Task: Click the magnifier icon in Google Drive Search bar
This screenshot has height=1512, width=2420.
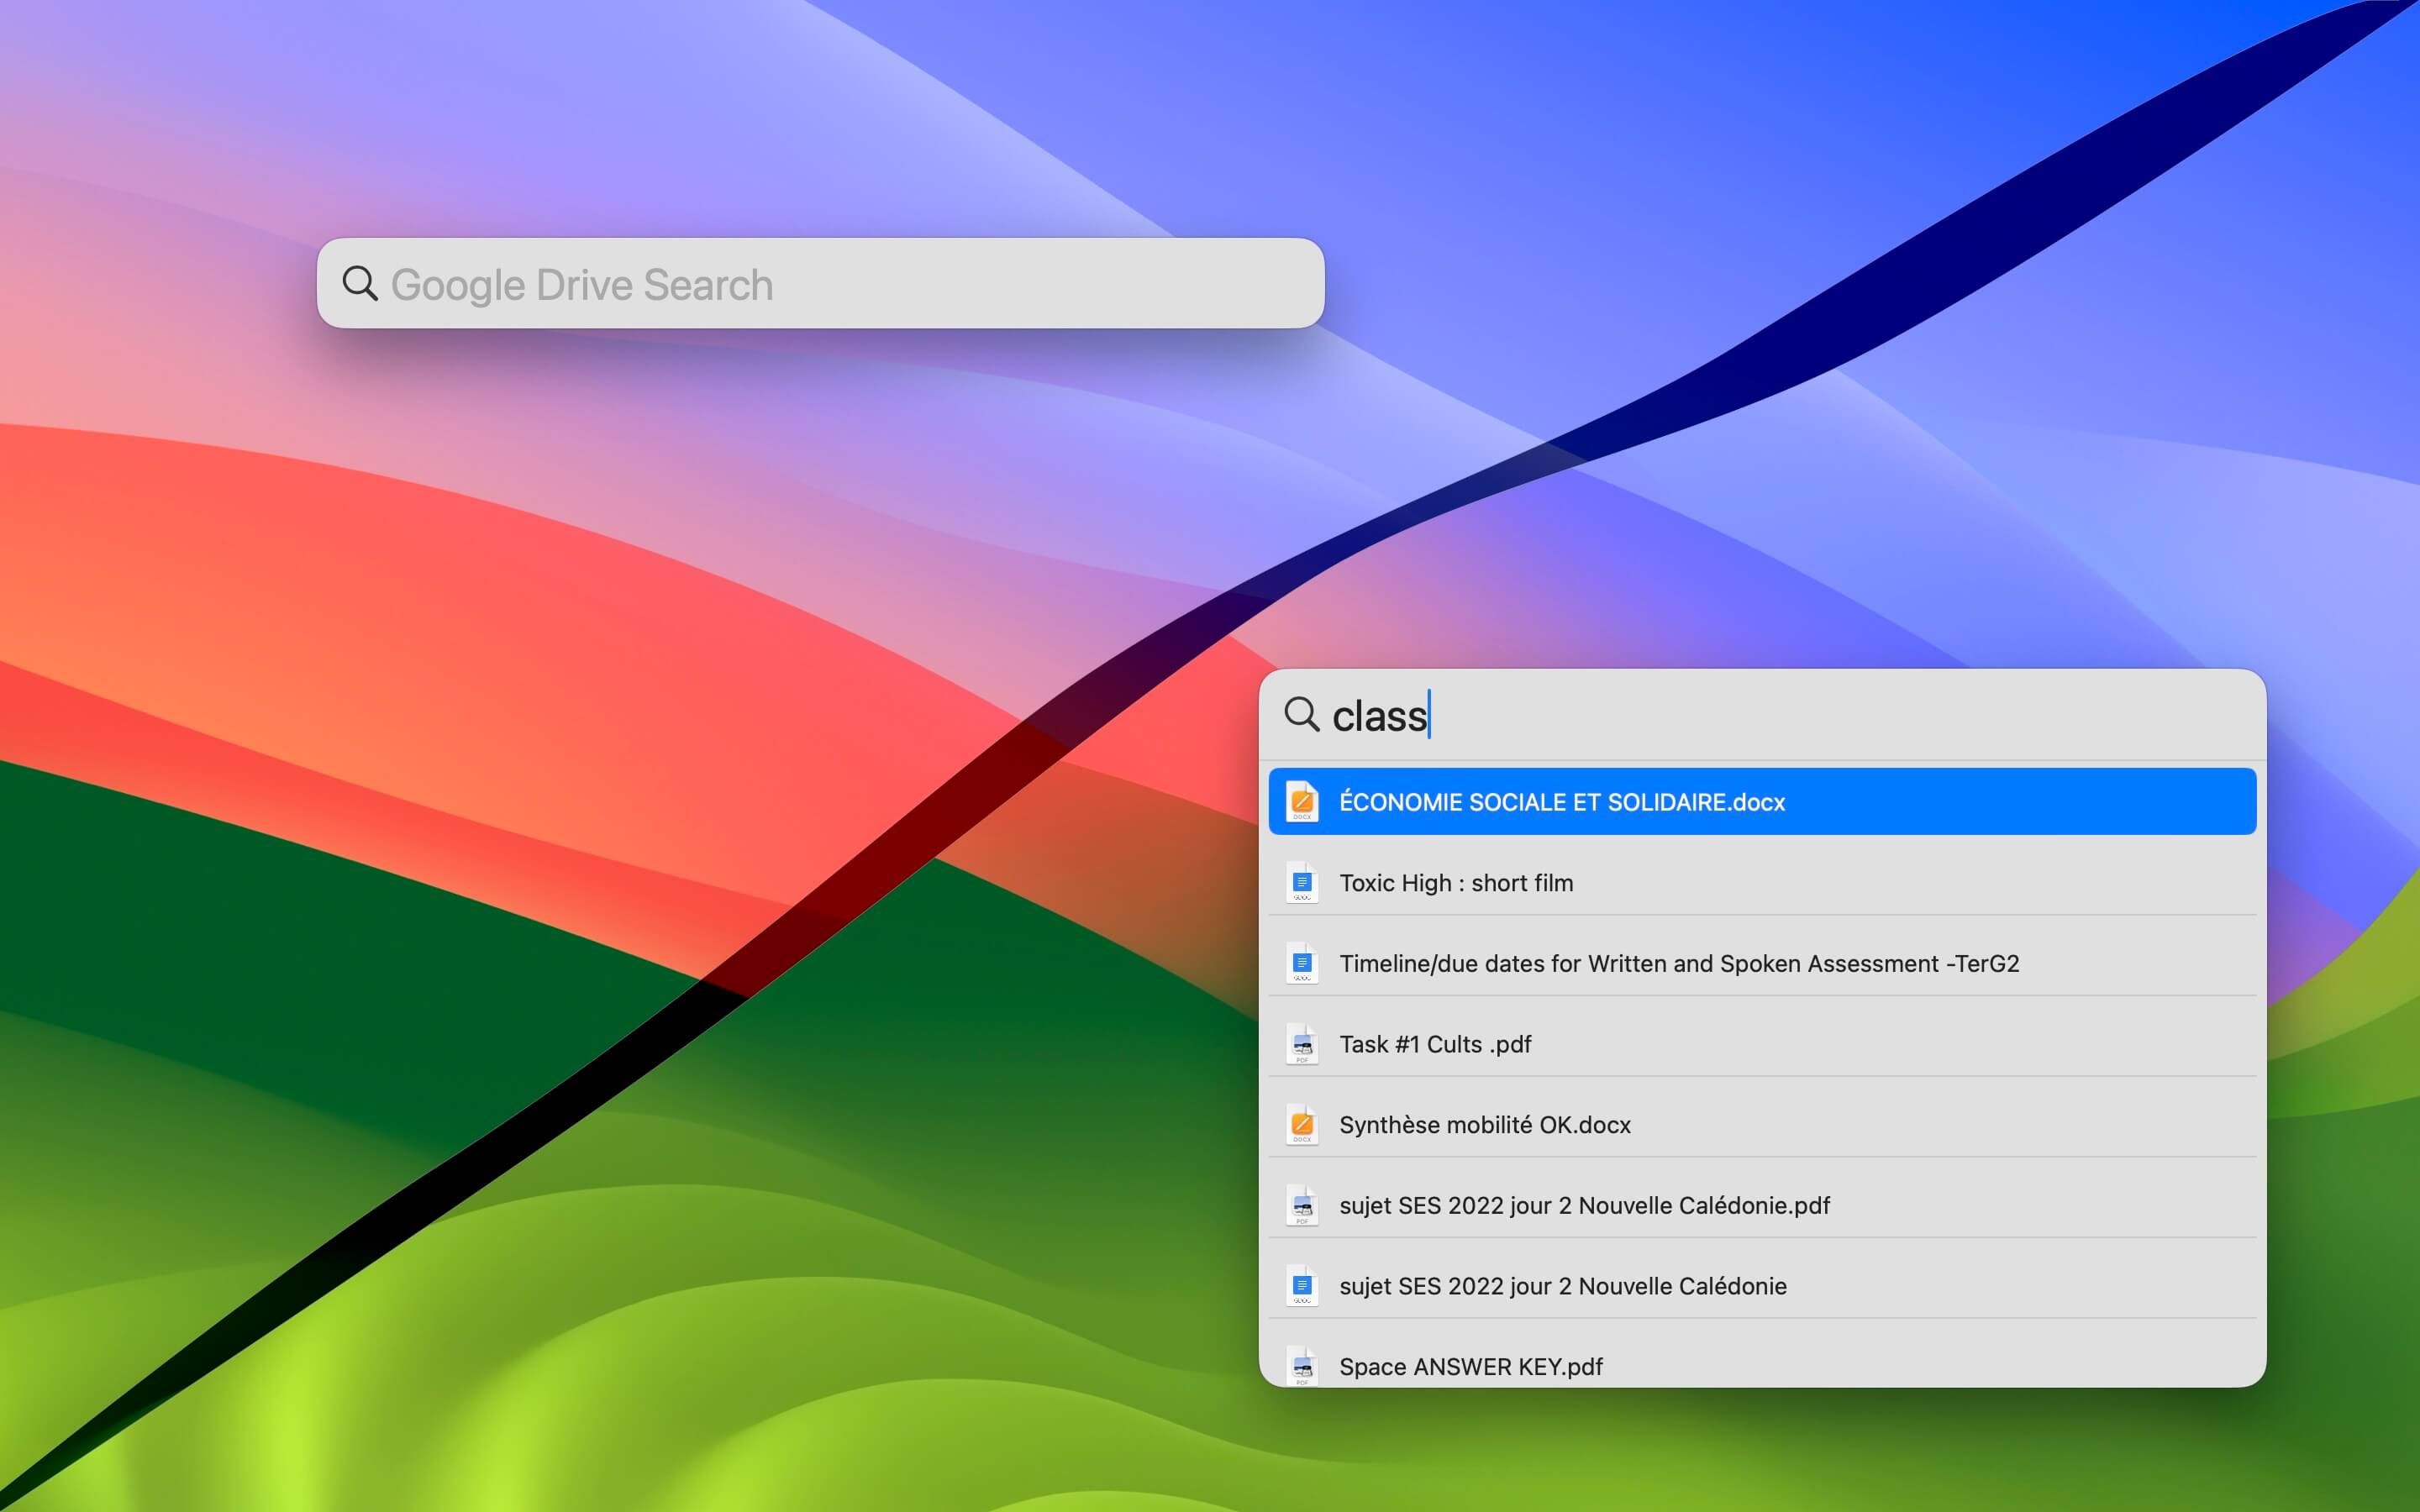Action: (360, 284)
